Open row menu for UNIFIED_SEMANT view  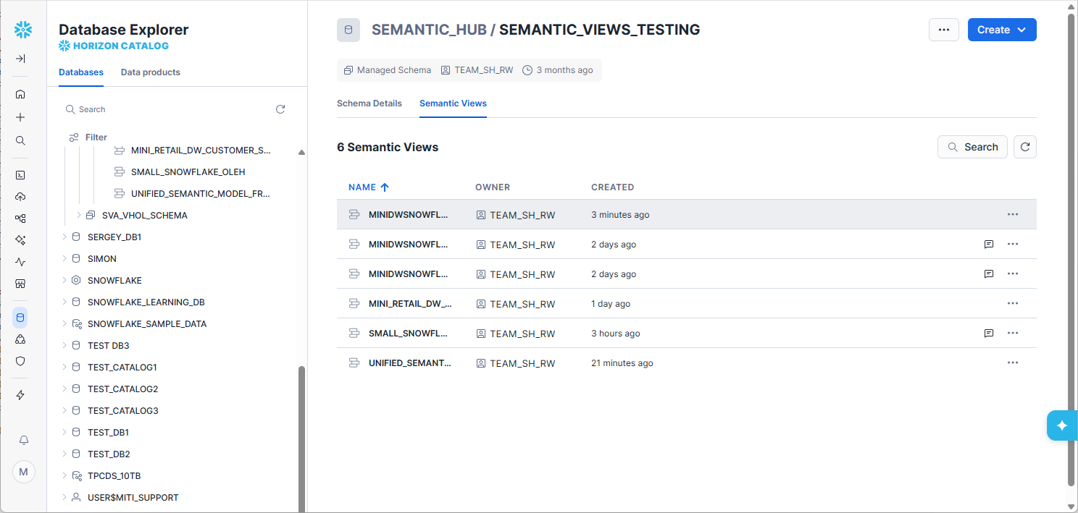(x=1012, y=363)
